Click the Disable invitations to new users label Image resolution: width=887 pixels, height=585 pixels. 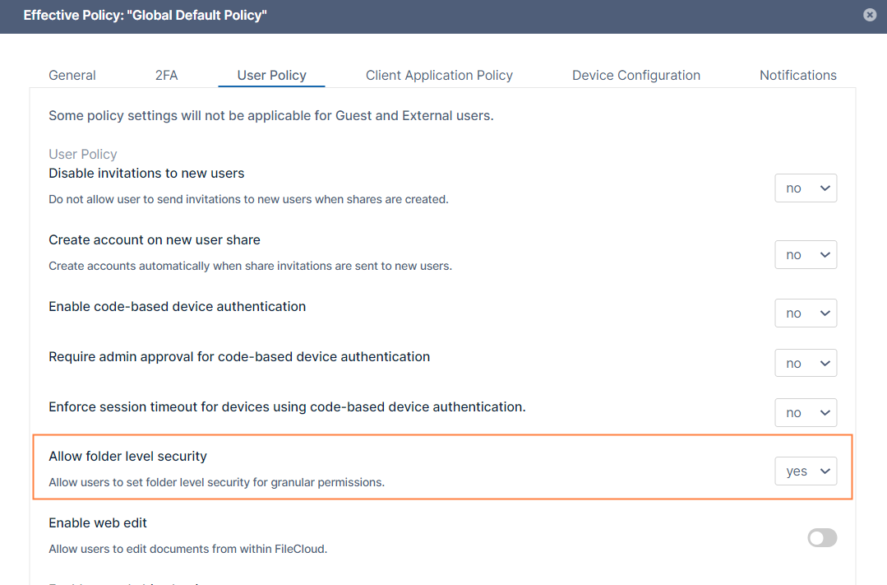pyautogui.click(x=146, y=173)
